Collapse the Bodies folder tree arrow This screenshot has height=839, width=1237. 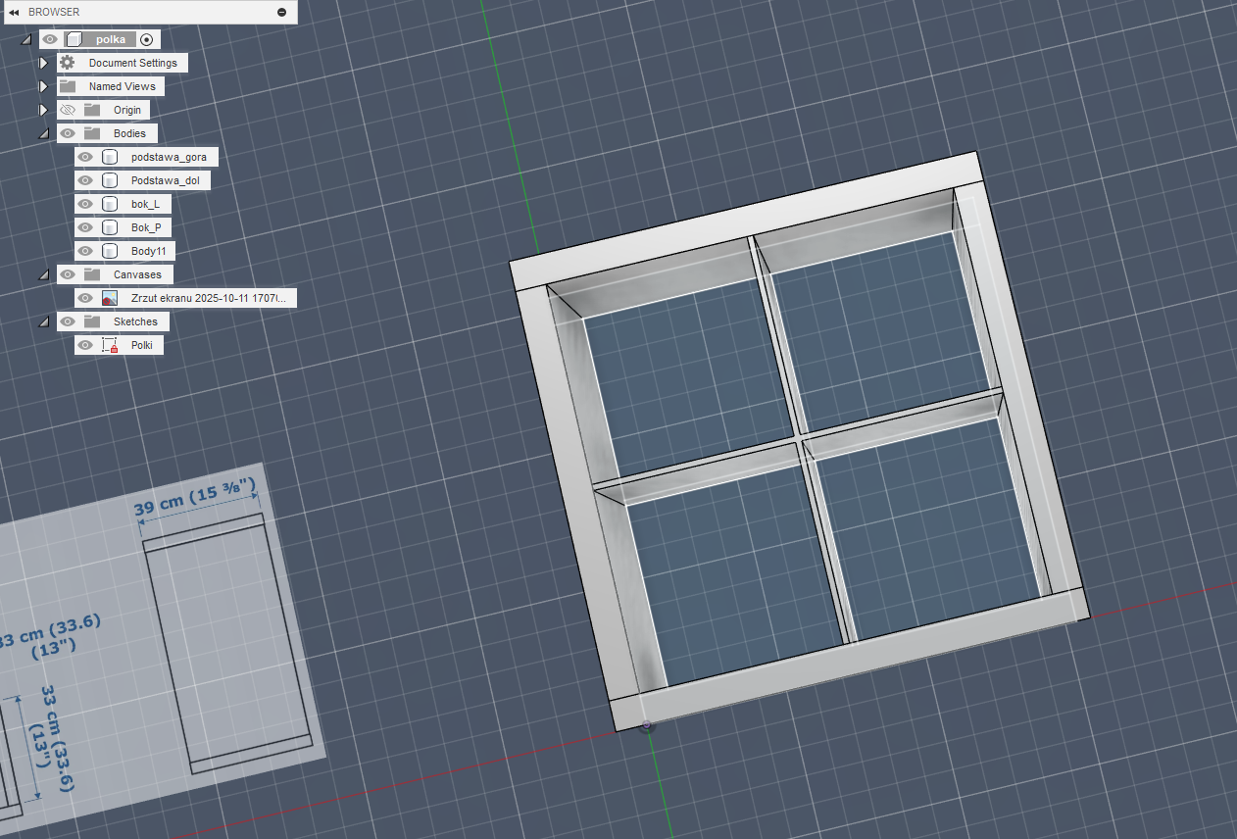point(43,133)
